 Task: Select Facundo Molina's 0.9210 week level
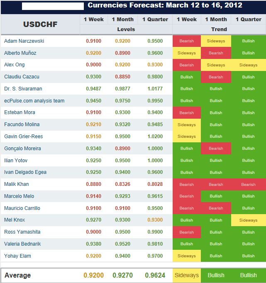coord(93,124)
